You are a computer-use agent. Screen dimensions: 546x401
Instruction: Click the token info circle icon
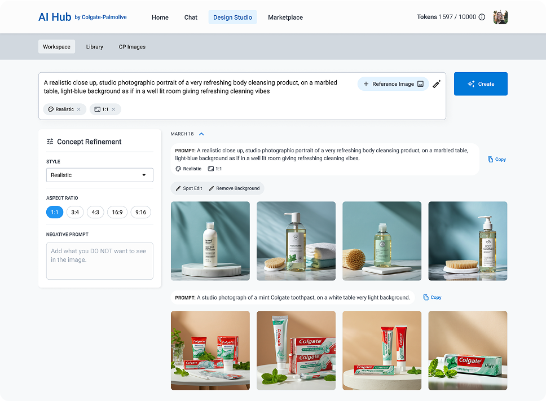pyautogui.click(x=482, y=17)
